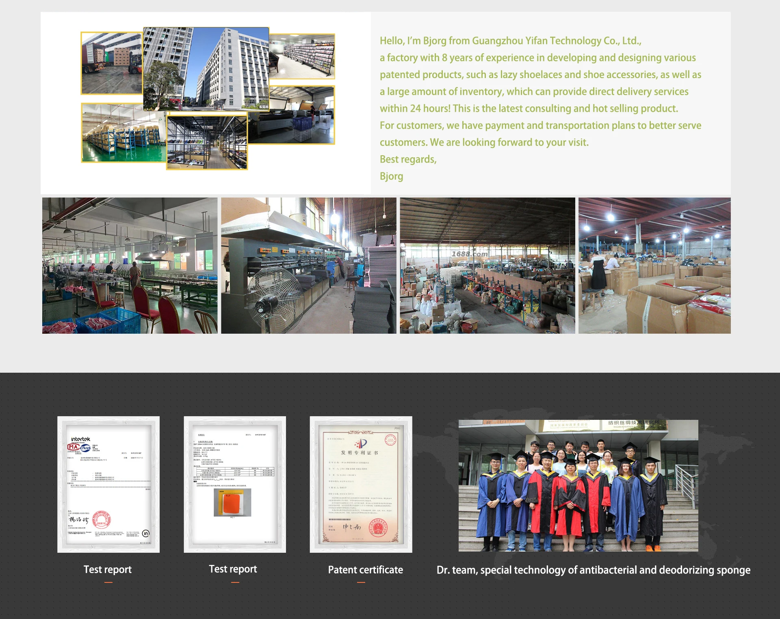Click the showroom shelves photo in collage
Screen dimensions: 780x619
tap(302, 56)
